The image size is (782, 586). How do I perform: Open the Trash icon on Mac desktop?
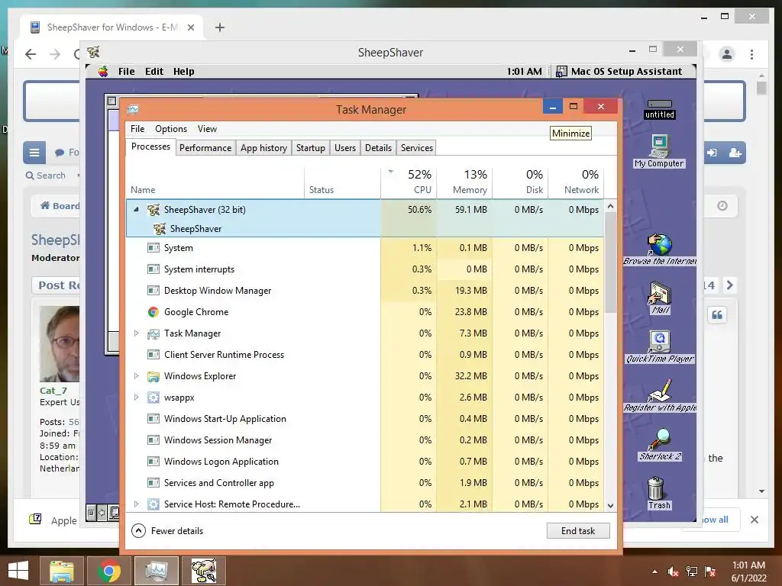[659, 494]
